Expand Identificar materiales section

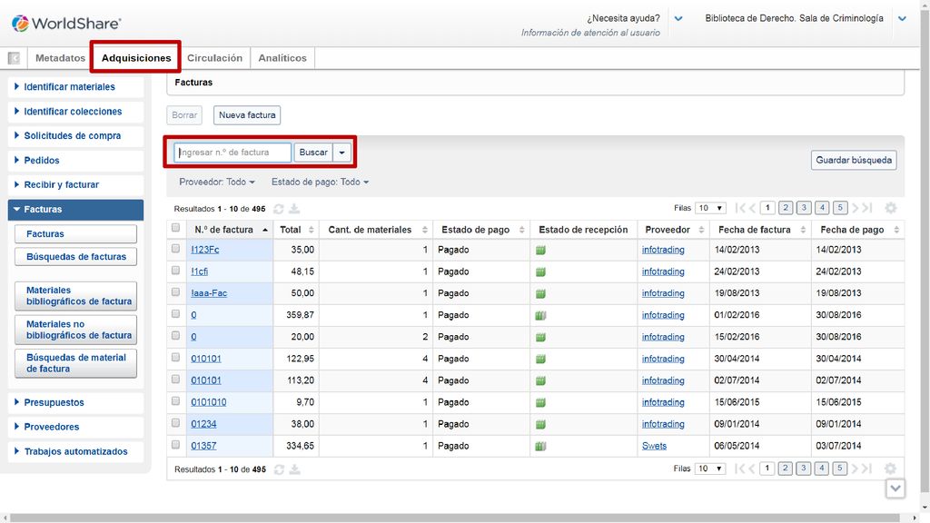click(75, 86)
